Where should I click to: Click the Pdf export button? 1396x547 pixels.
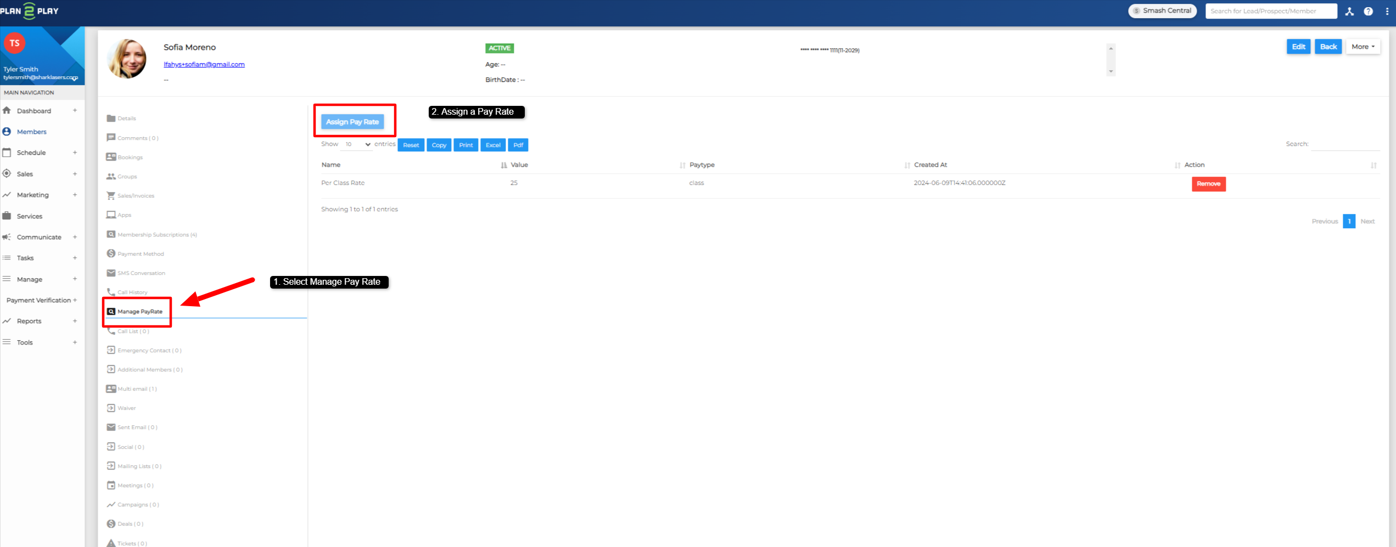pos(518,145)
